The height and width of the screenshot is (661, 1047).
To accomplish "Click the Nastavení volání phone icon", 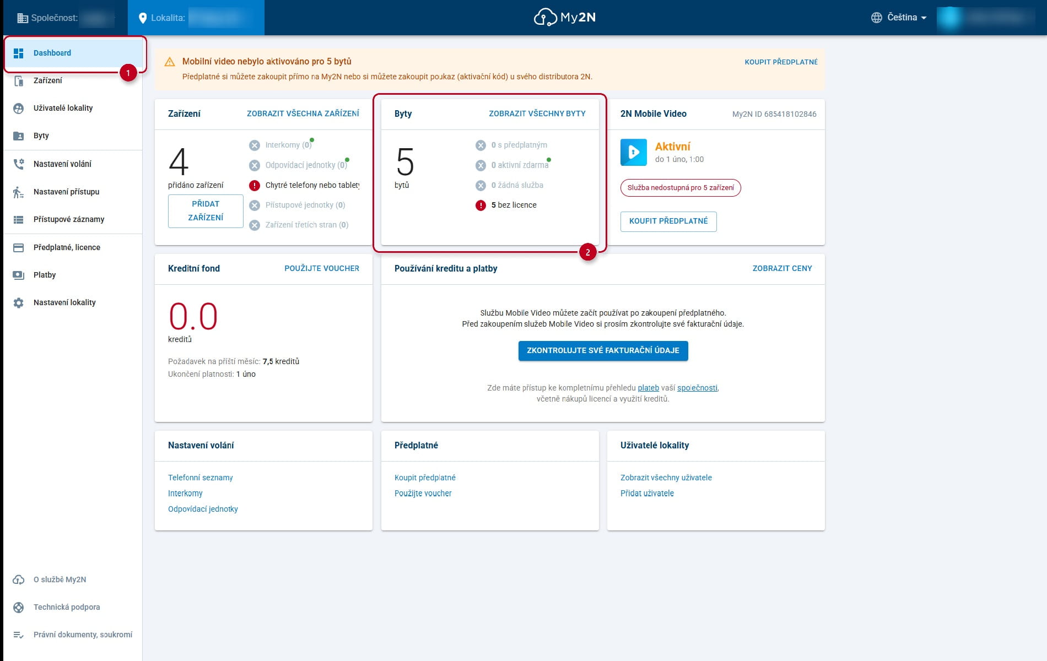I will (18, 164).
